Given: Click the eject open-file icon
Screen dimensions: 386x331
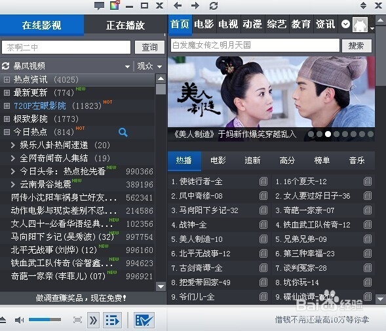Looking at the screenshot, I should coord(3,320).
